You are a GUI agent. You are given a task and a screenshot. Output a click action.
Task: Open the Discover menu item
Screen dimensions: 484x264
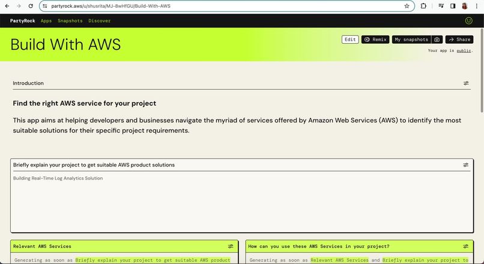click(x=100, y=20)
